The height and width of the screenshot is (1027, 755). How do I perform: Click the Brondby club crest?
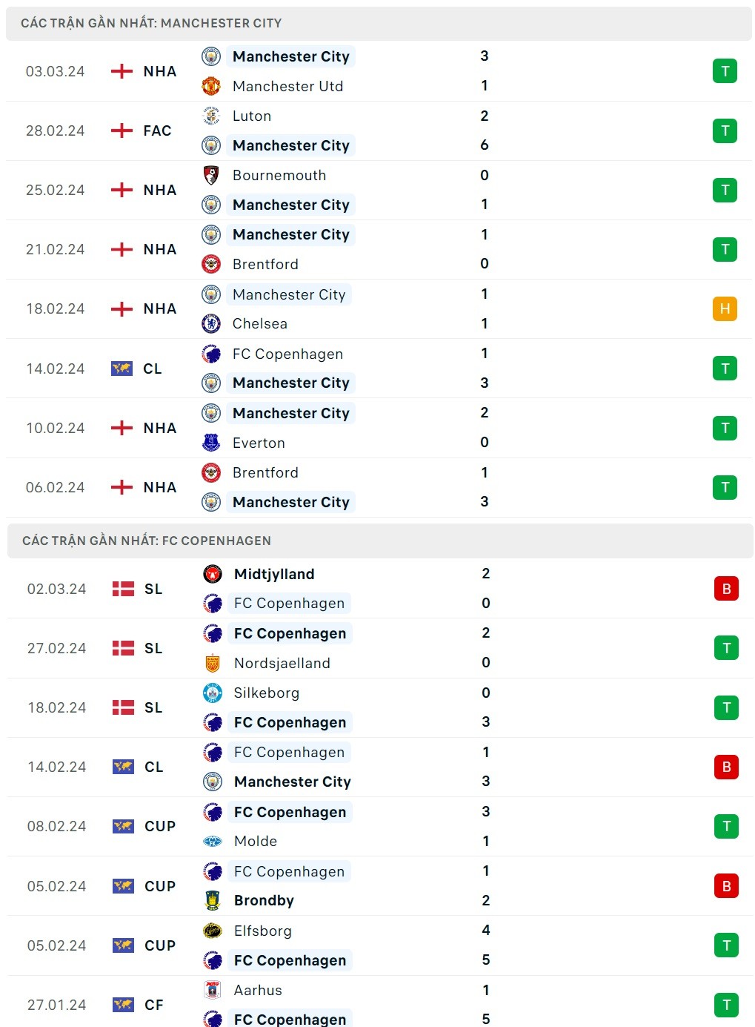[x=213, y=900]
